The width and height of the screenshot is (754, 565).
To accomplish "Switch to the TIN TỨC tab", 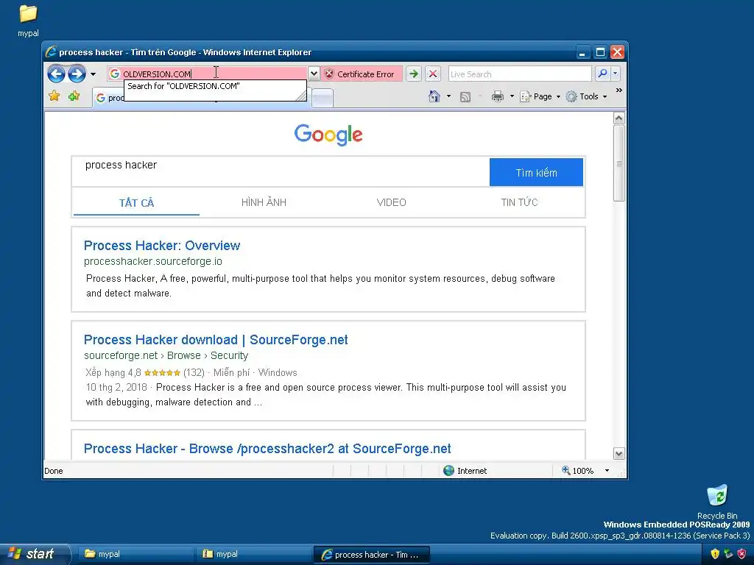I will coord(519,202).
